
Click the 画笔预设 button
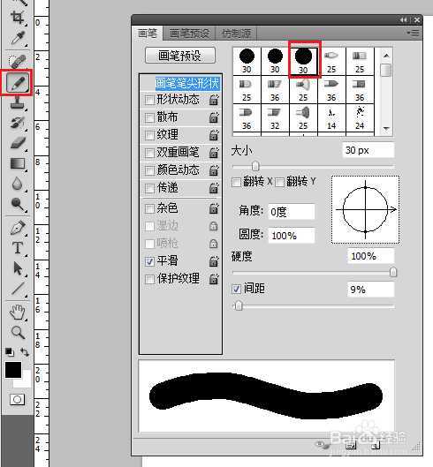coord(179,56)
